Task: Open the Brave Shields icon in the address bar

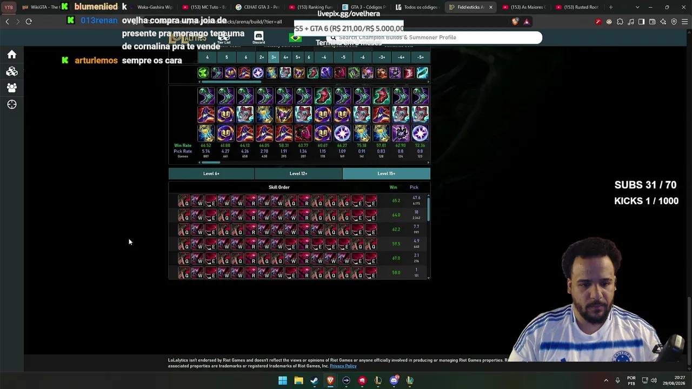Action: pos(515,22)
